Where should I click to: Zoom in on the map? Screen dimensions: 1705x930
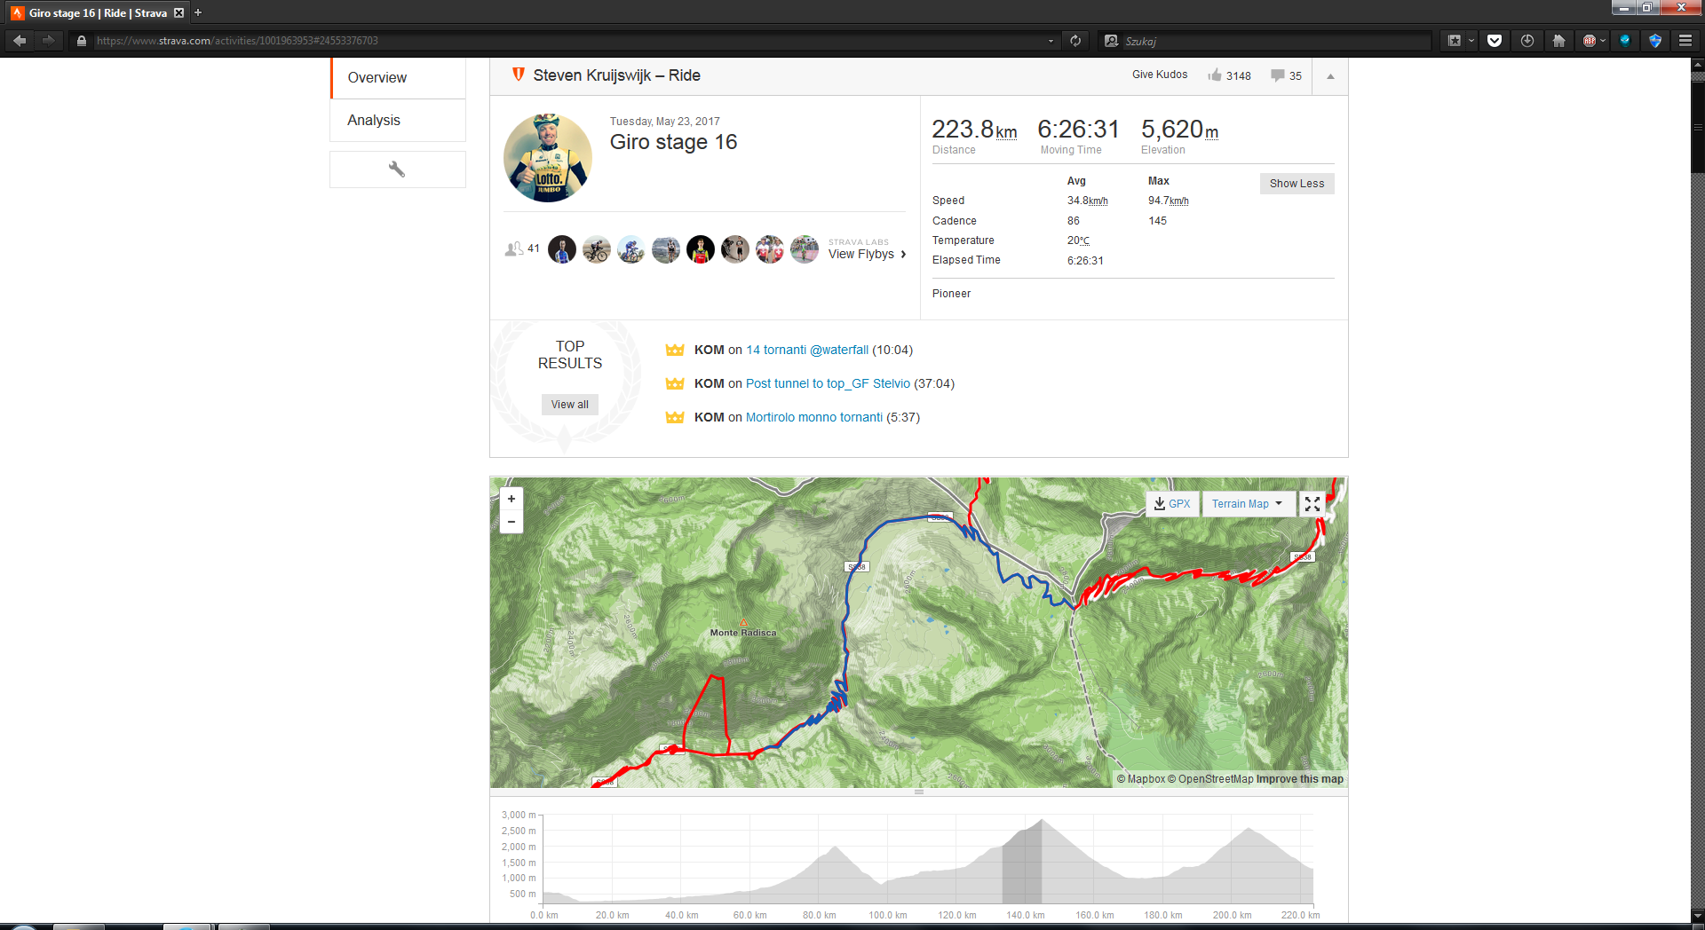[511, 499]
